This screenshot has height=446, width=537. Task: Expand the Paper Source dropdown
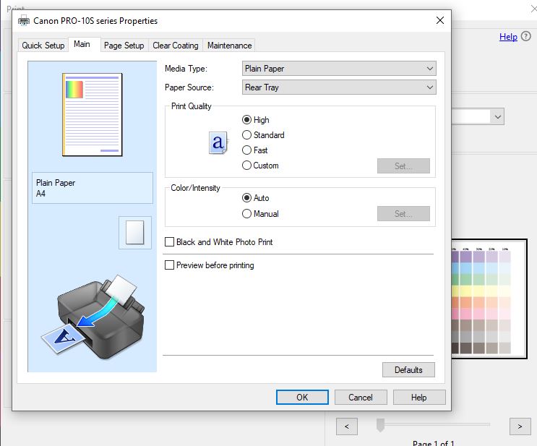point(339,87)
